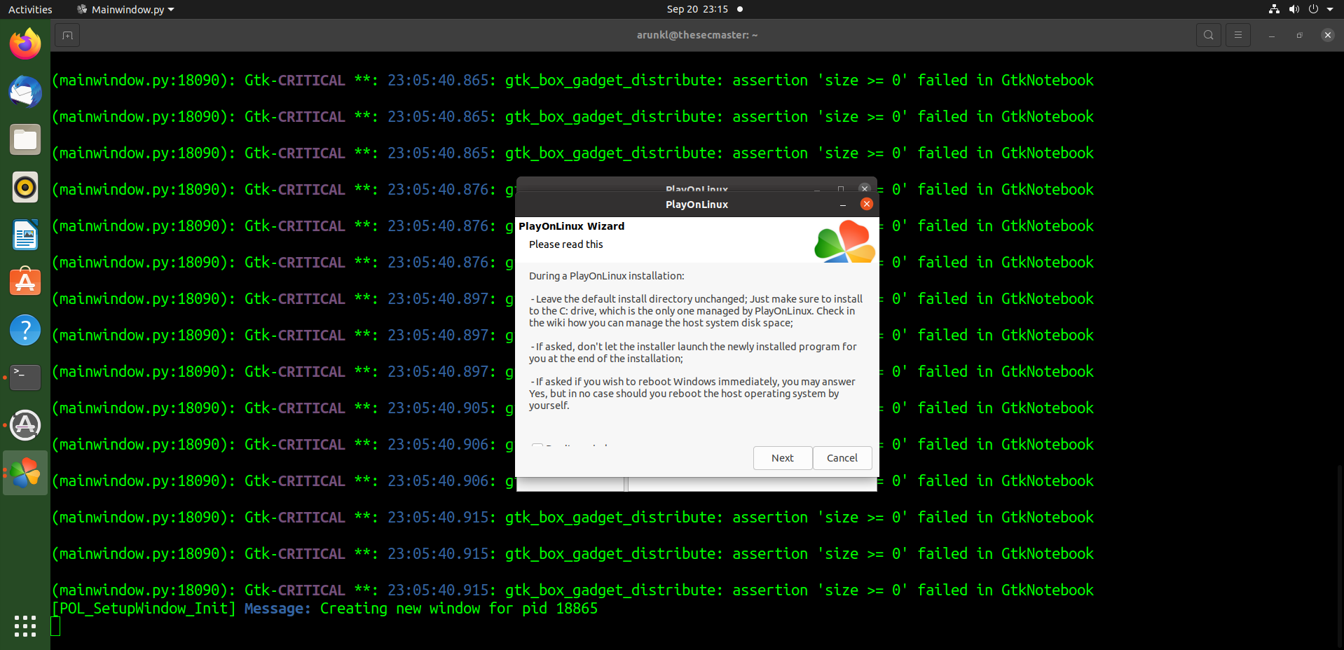
Task: Open a new terminal tab
Action: coord(67,35)
